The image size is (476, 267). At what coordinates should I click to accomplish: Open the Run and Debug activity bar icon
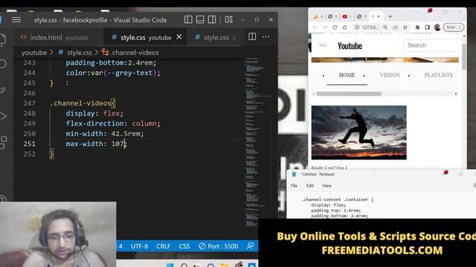tap(3, 116)
